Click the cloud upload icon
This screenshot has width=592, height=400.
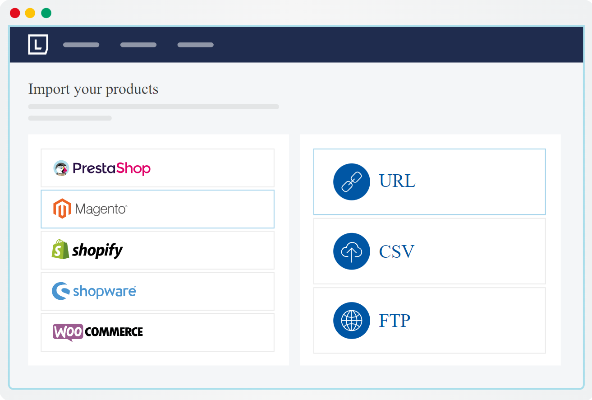[x=351, y=251]
